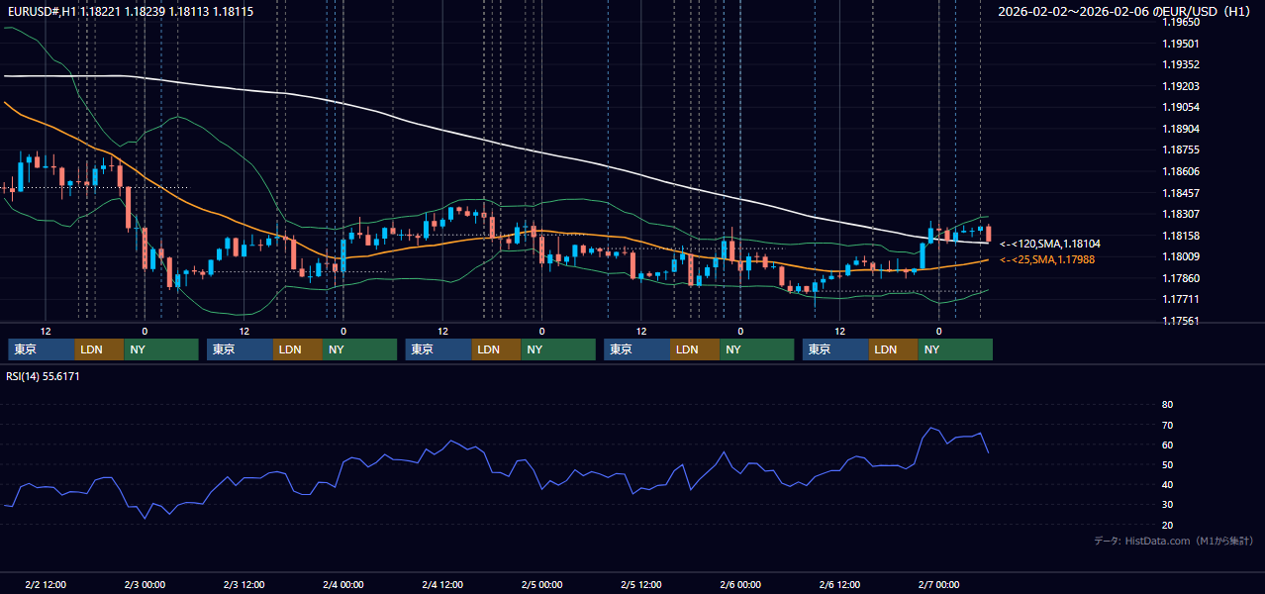This screenshot has height=594, width=1265.
Task: Click price axis value 1.17860
Action: [x=1180, y=278]
